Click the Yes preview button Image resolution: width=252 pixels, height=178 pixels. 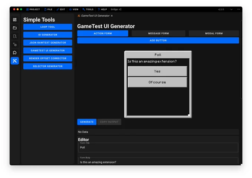(x=157, y=71)
